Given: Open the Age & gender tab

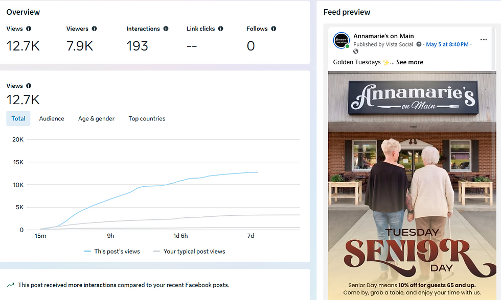Looking at the screenshot, I should [x=96, y=118].
